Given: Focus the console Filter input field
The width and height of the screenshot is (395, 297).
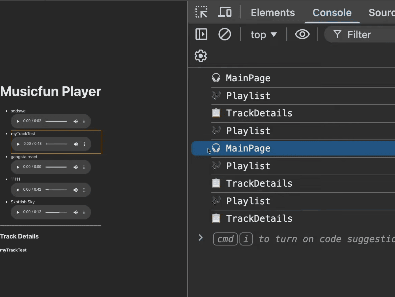Looking at the screenshot, I should click(368, 34).
